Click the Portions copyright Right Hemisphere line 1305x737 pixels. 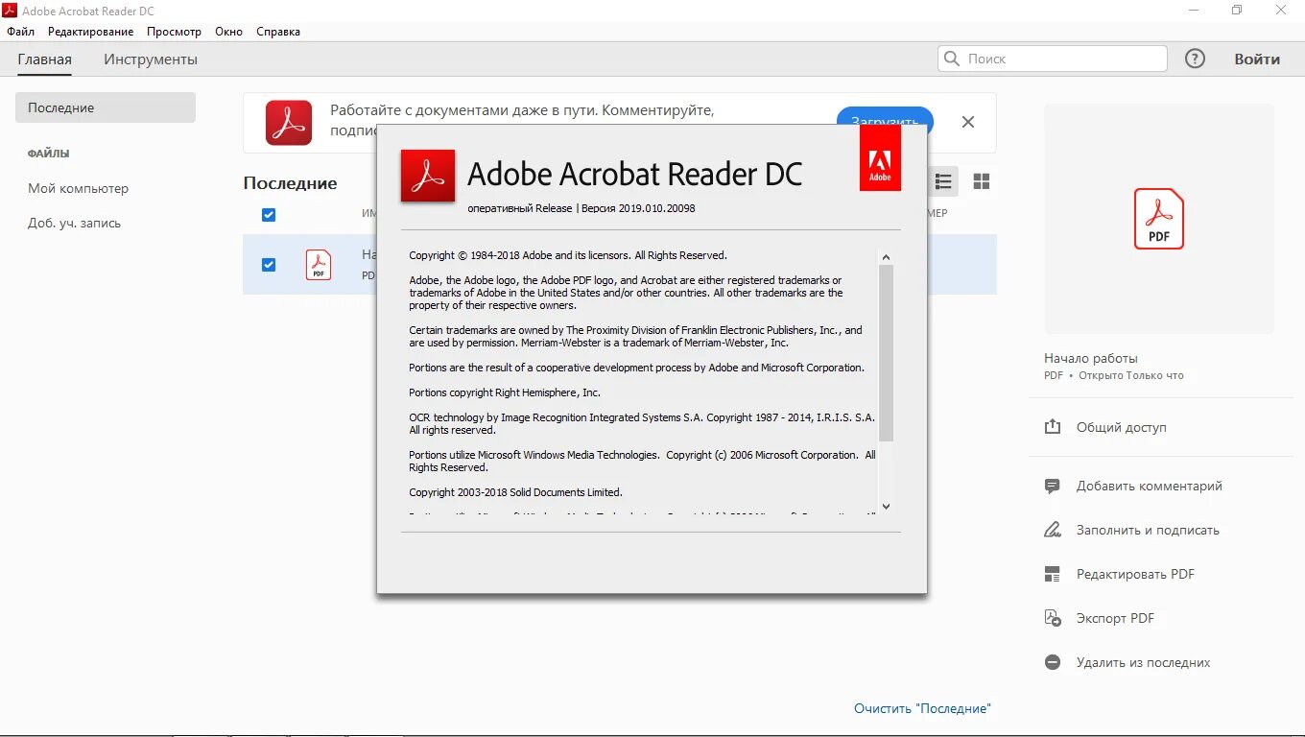tap(505, 392)
